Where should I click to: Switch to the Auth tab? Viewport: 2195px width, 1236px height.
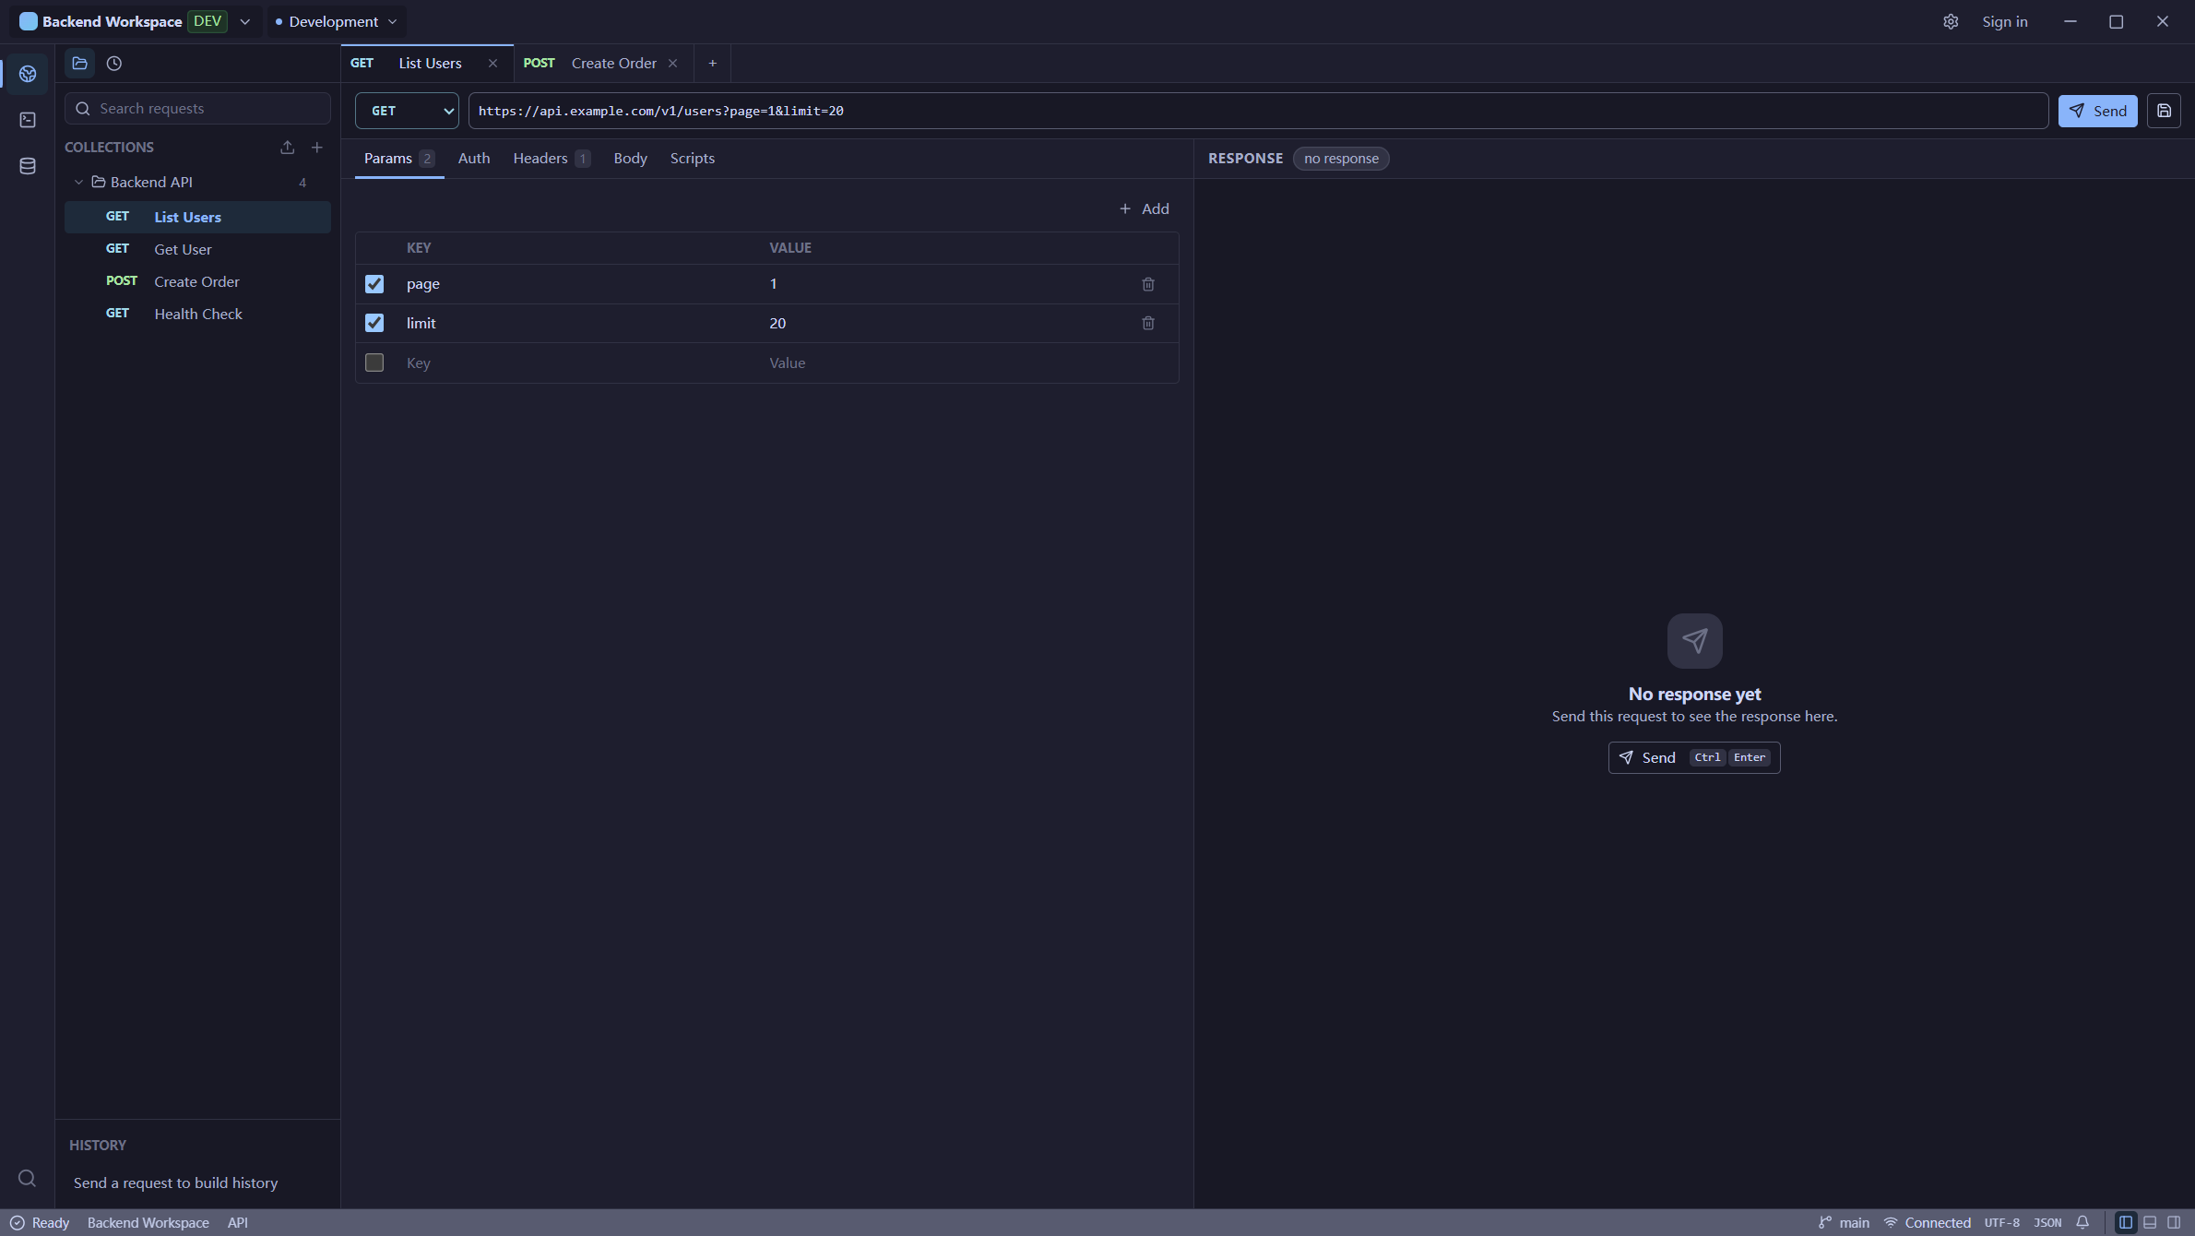(474, 159)
